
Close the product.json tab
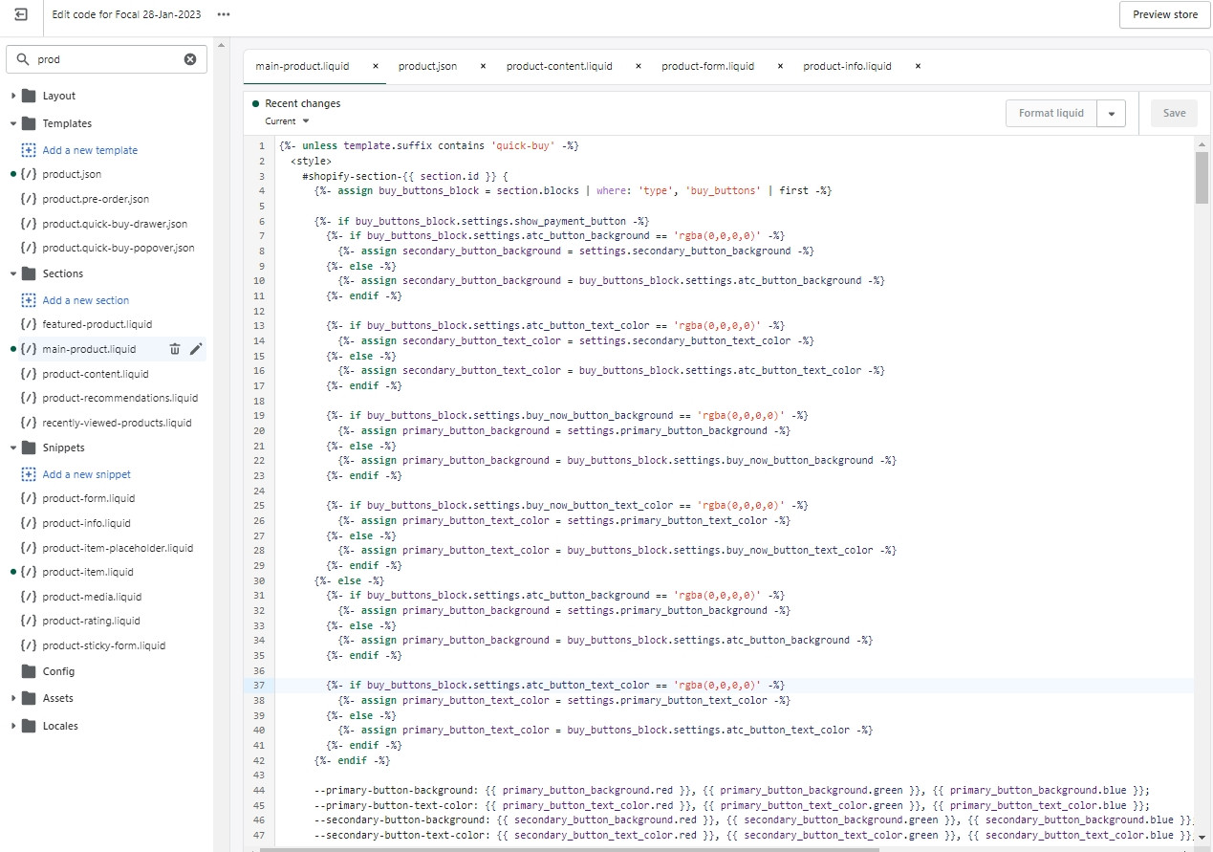[x=483, y=66]
